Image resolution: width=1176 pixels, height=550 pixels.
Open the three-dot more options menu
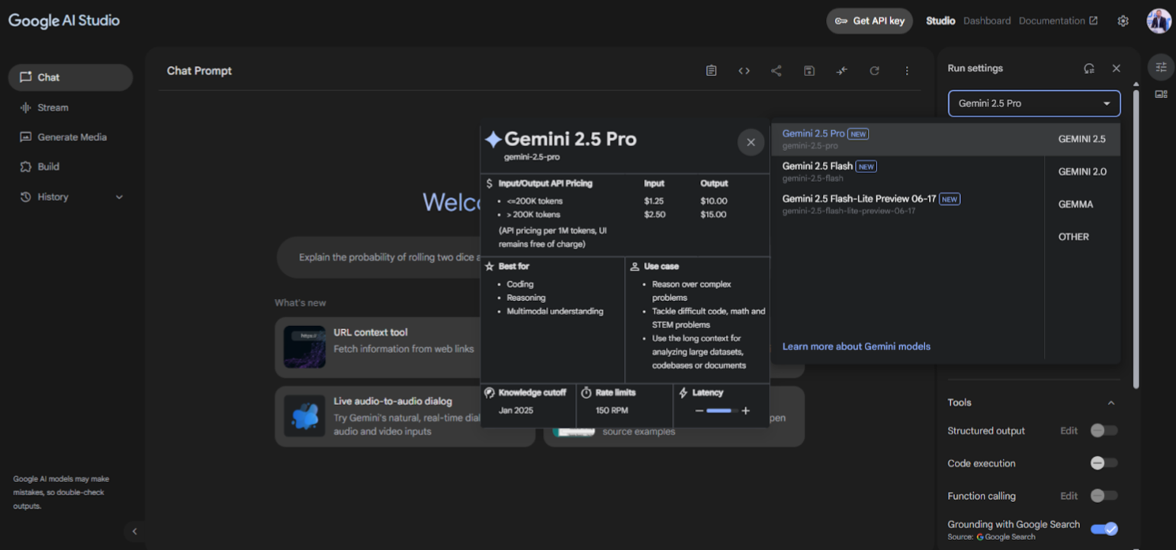[x=907, y=71]
